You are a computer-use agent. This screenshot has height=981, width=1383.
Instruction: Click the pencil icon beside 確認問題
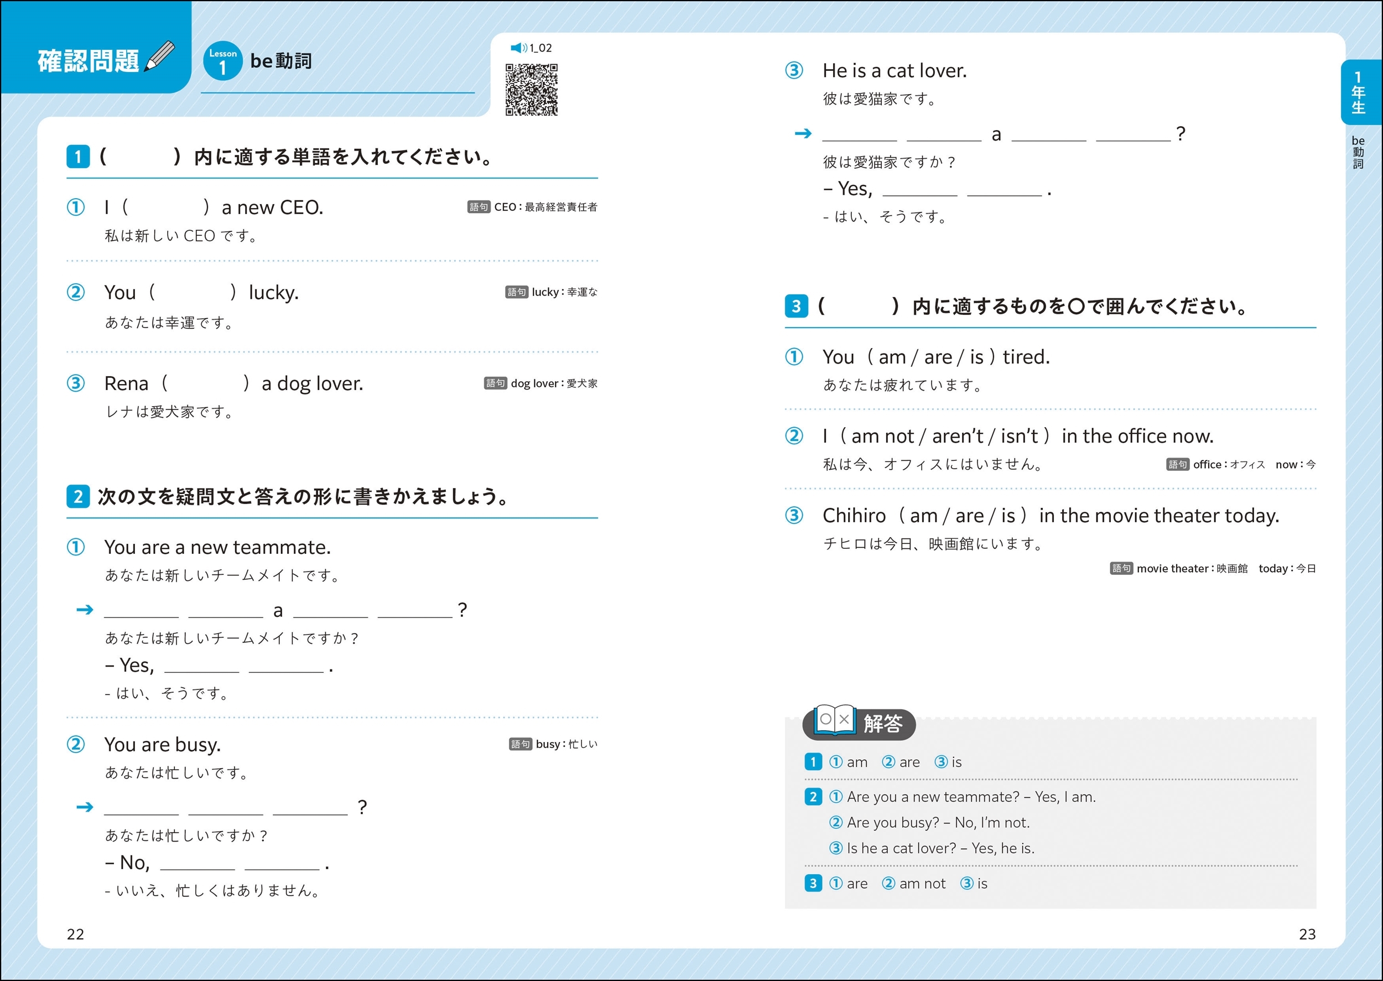point(160,57)
